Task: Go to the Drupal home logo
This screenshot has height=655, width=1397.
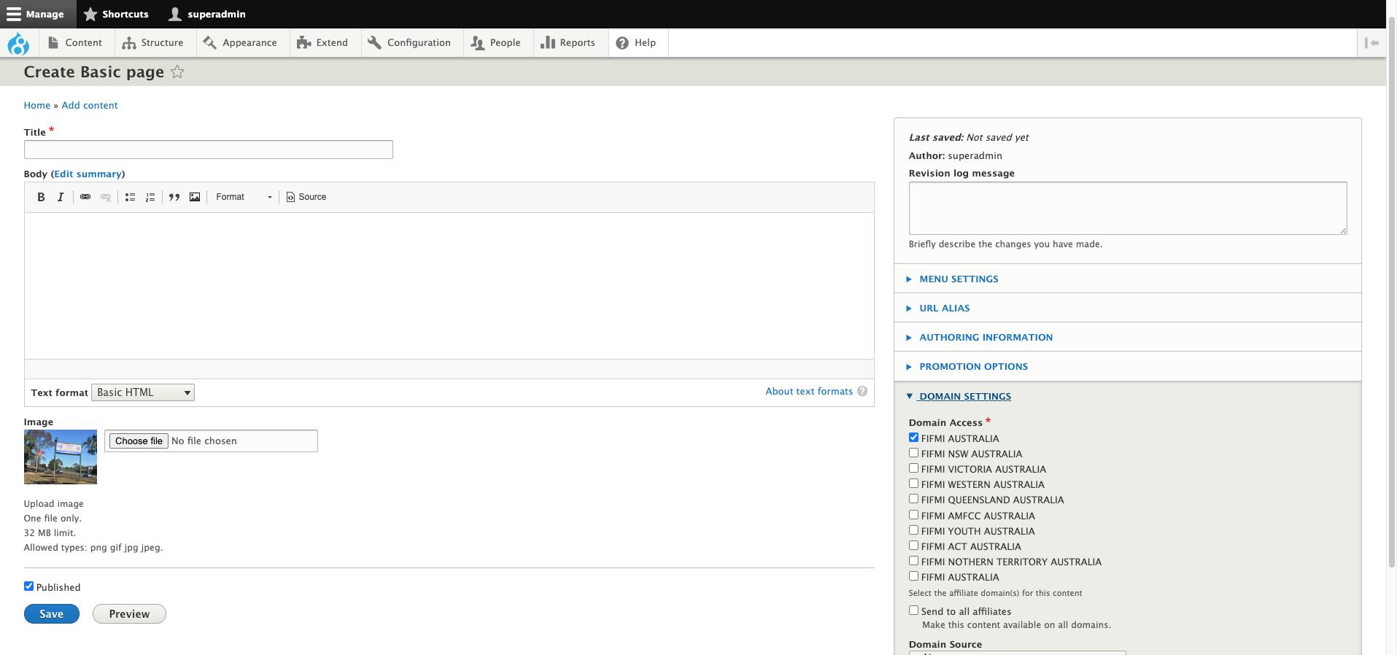Action: coord(18,44)
